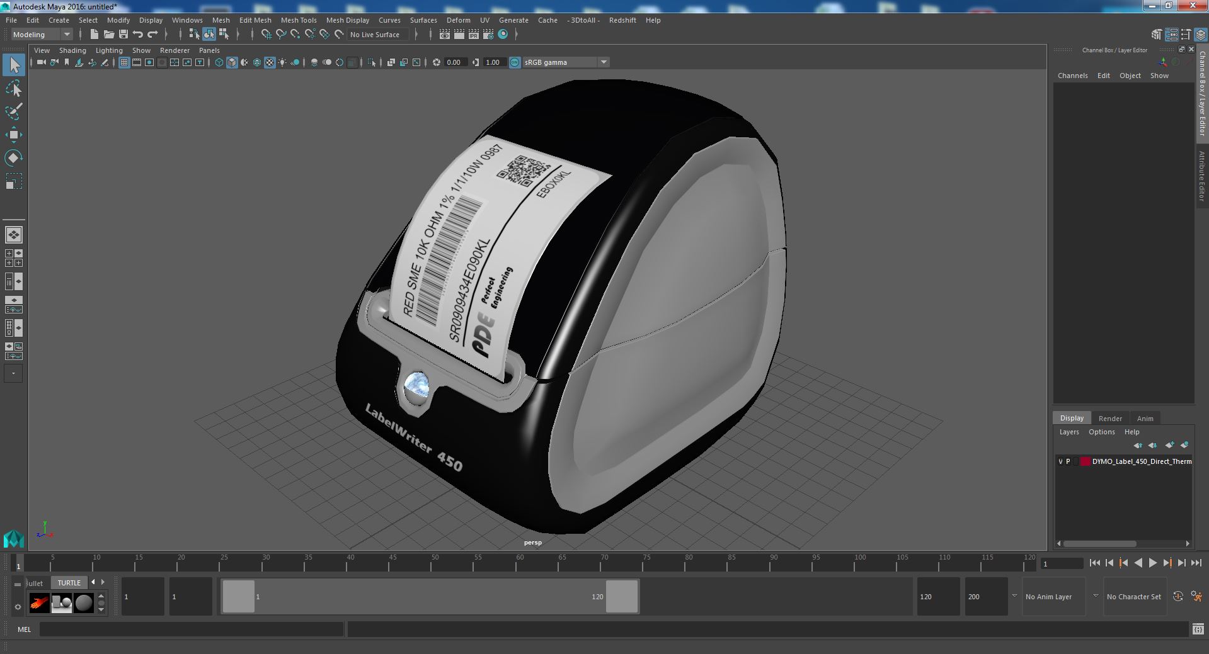Open the Render View window

coord(445,35)
